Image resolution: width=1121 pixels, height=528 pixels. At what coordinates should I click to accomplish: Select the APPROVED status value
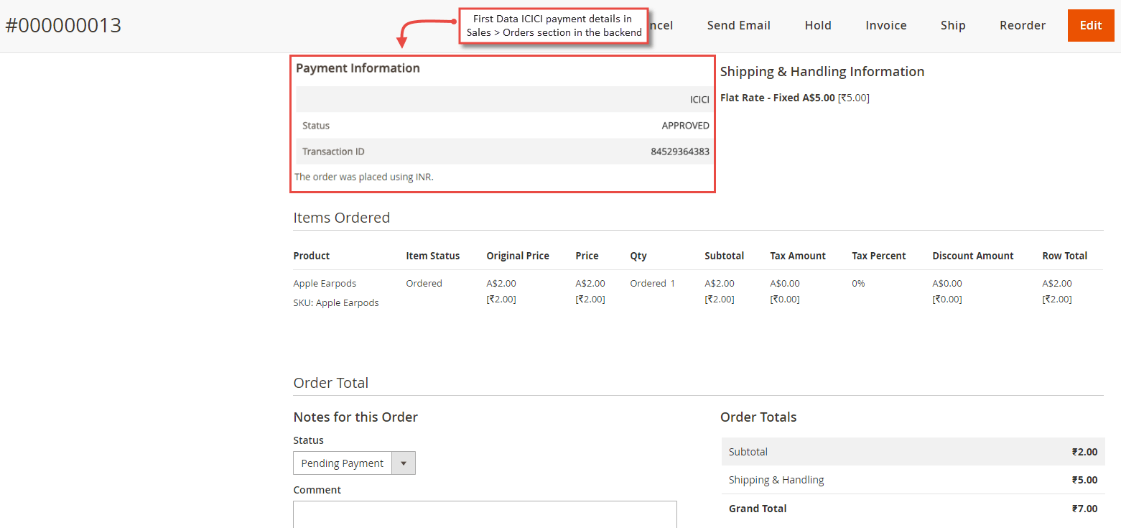pyautogui.click(x=685, y=125)
